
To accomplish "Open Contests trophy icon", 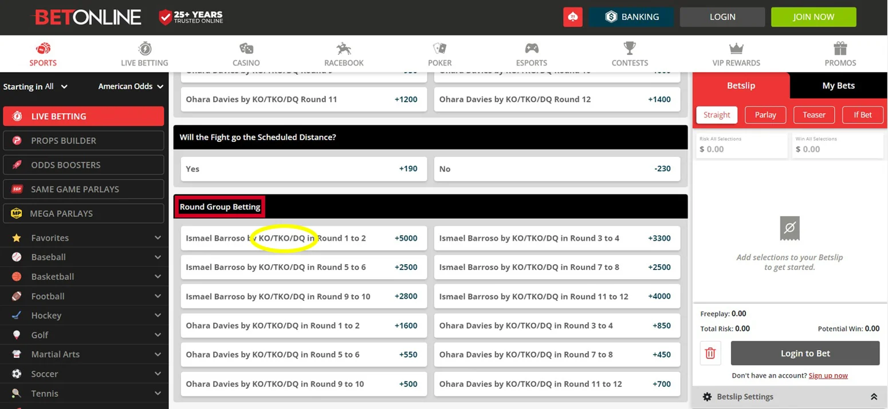I will coord(630,49).
